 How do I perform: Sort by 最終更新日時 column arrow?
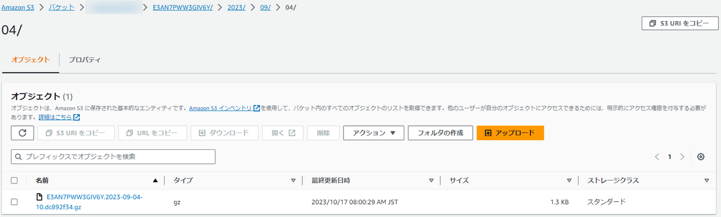tap(431, 180)
